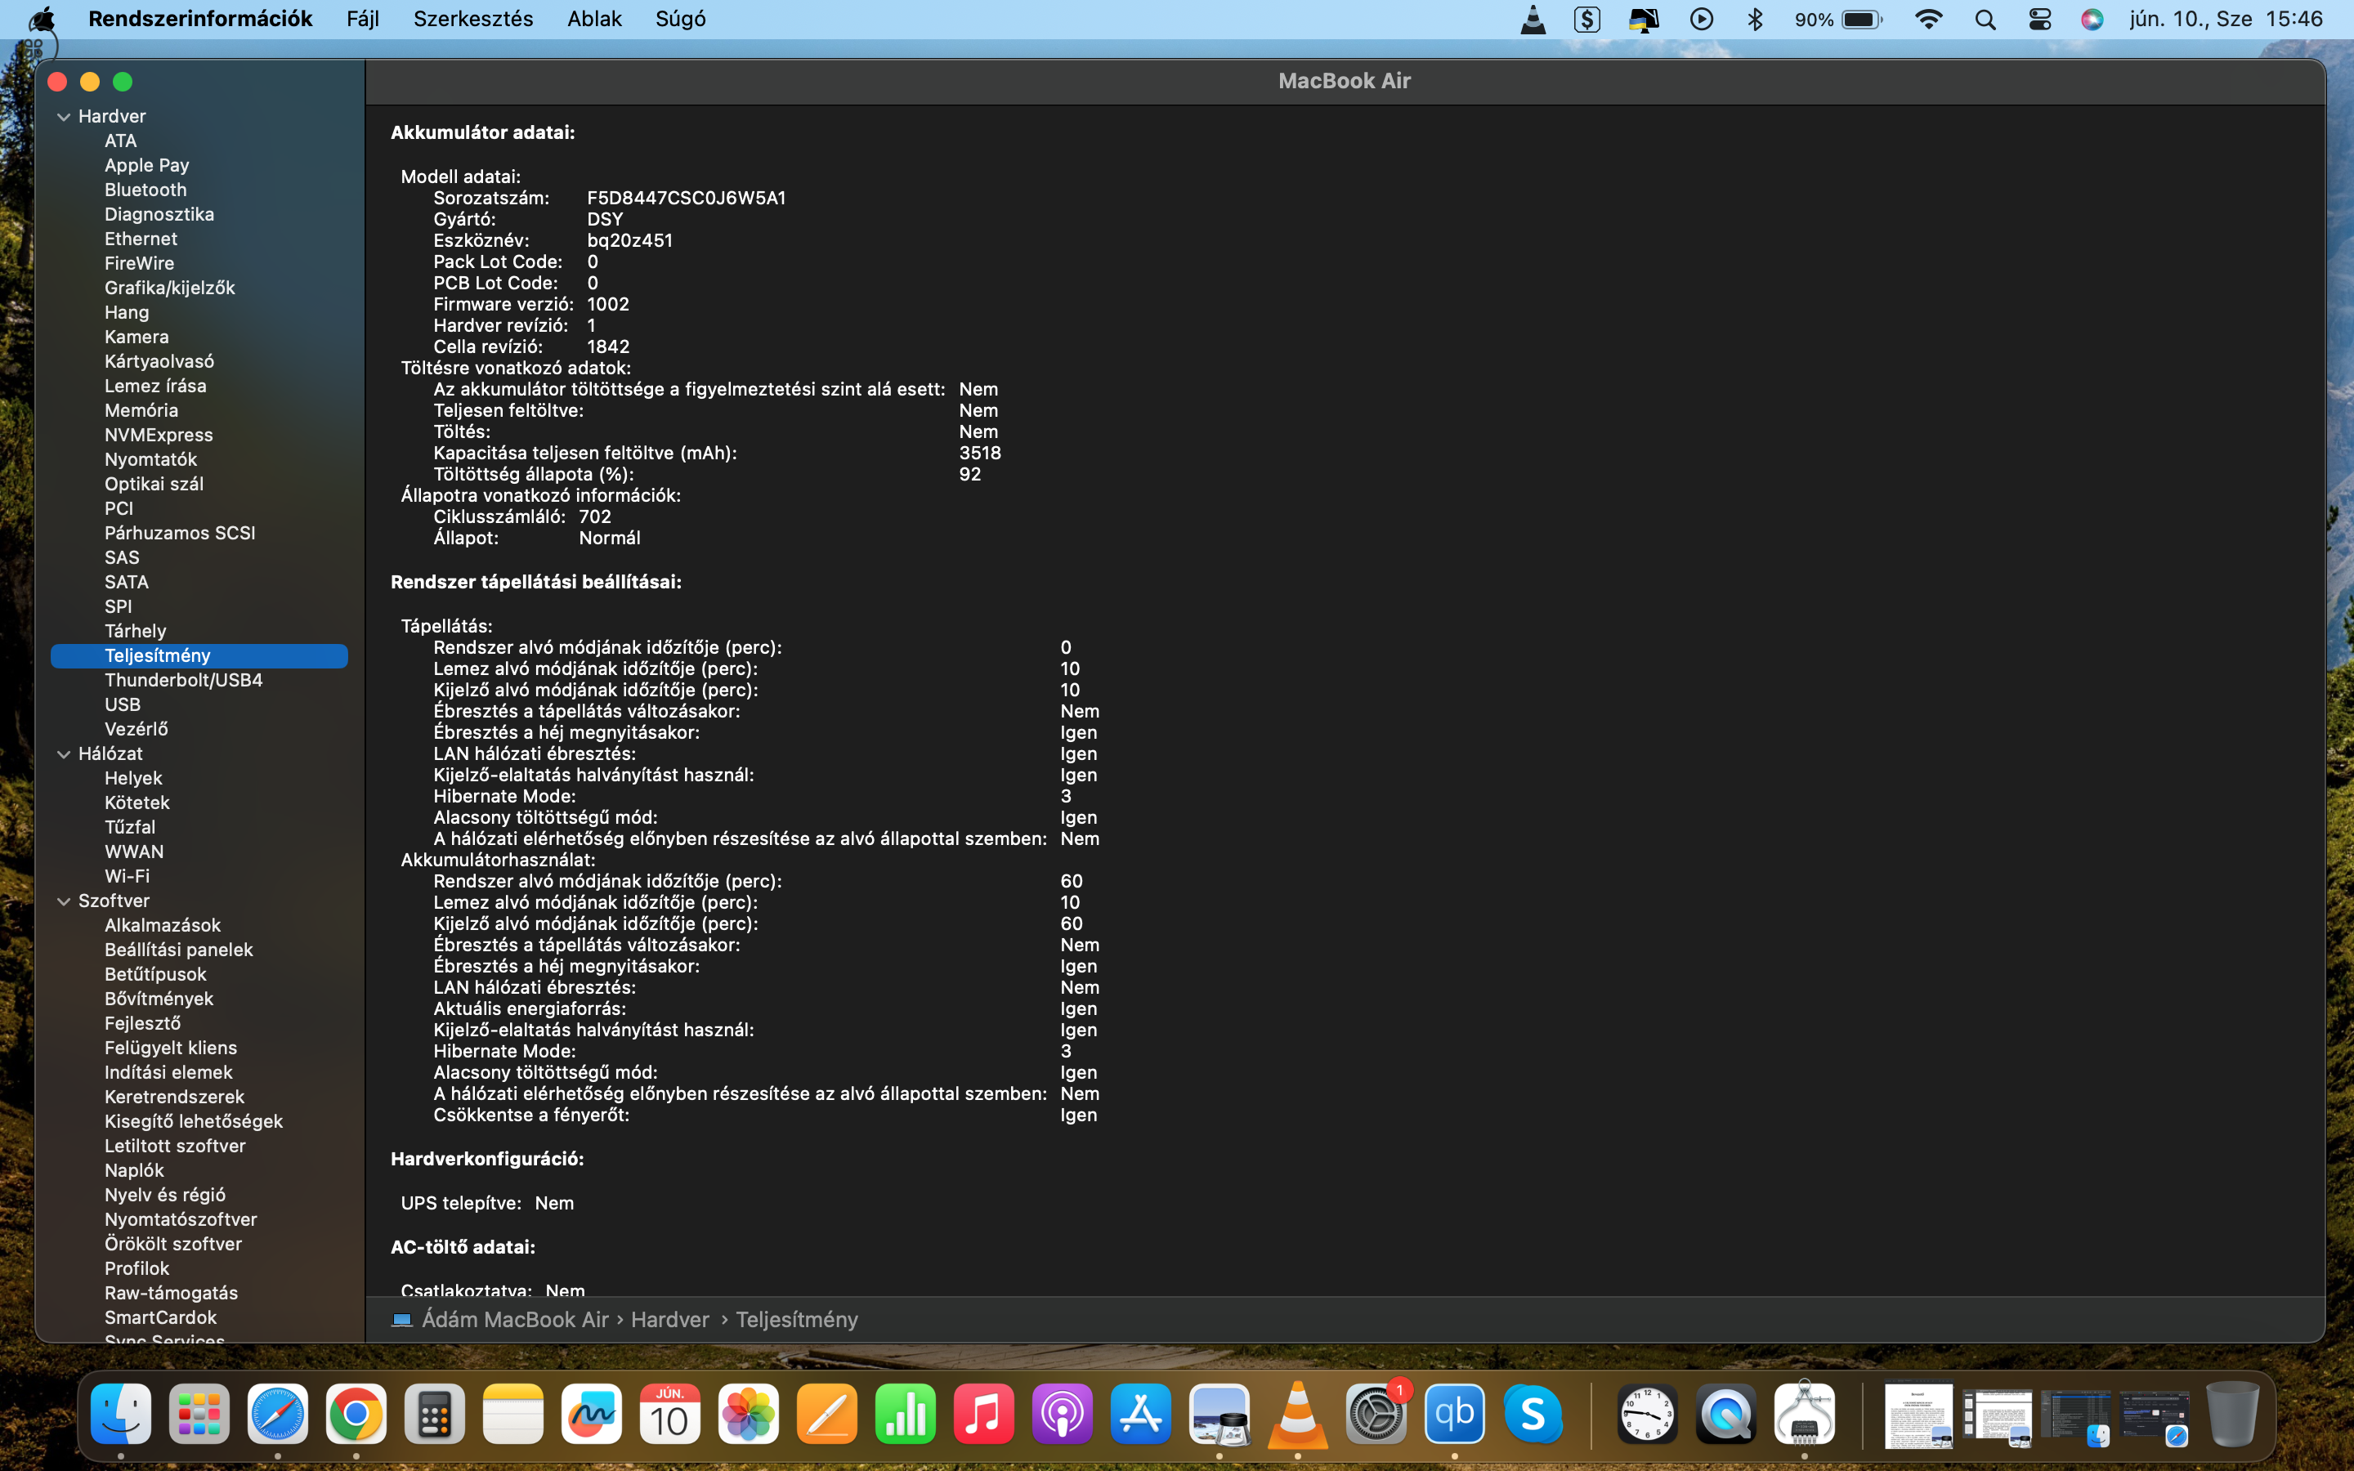Image resolution: width=2354 pixels, height=1471 pixels.
Task: Open the dollar sign menu bar icon
Action: tap(1586, 20)
